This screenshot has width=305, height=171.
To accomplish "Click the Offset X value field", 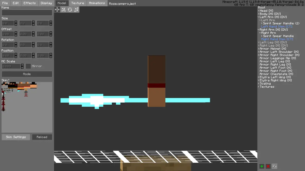I will [x=8, y=34].
